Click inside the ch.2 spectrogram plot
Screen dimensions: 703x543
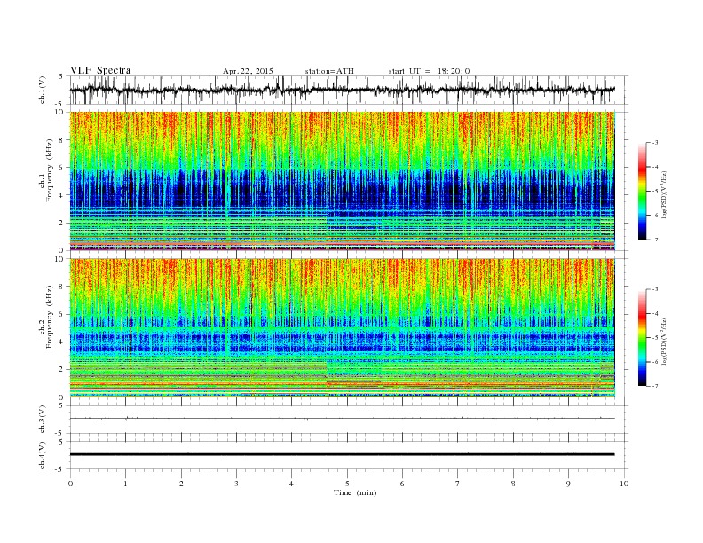(342, 328)
